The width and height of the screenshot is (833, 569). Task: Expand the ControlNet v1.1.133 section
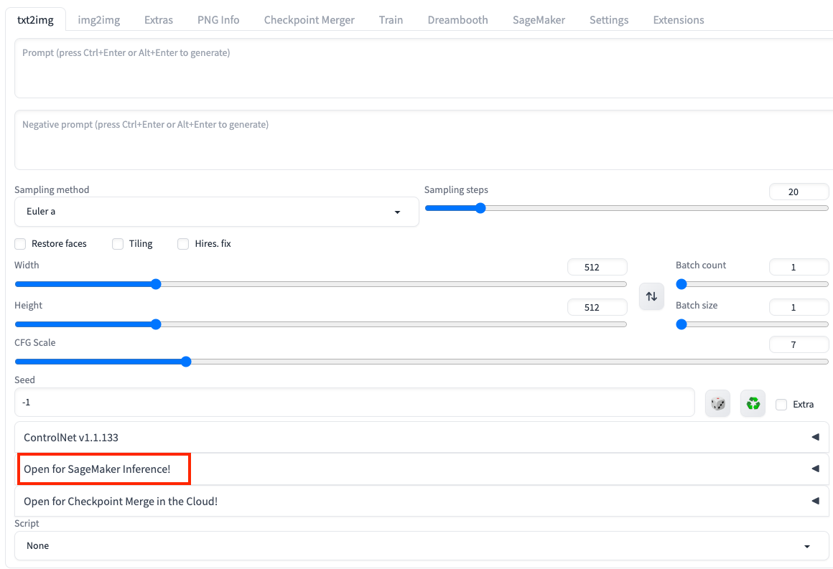click(422, 437)
